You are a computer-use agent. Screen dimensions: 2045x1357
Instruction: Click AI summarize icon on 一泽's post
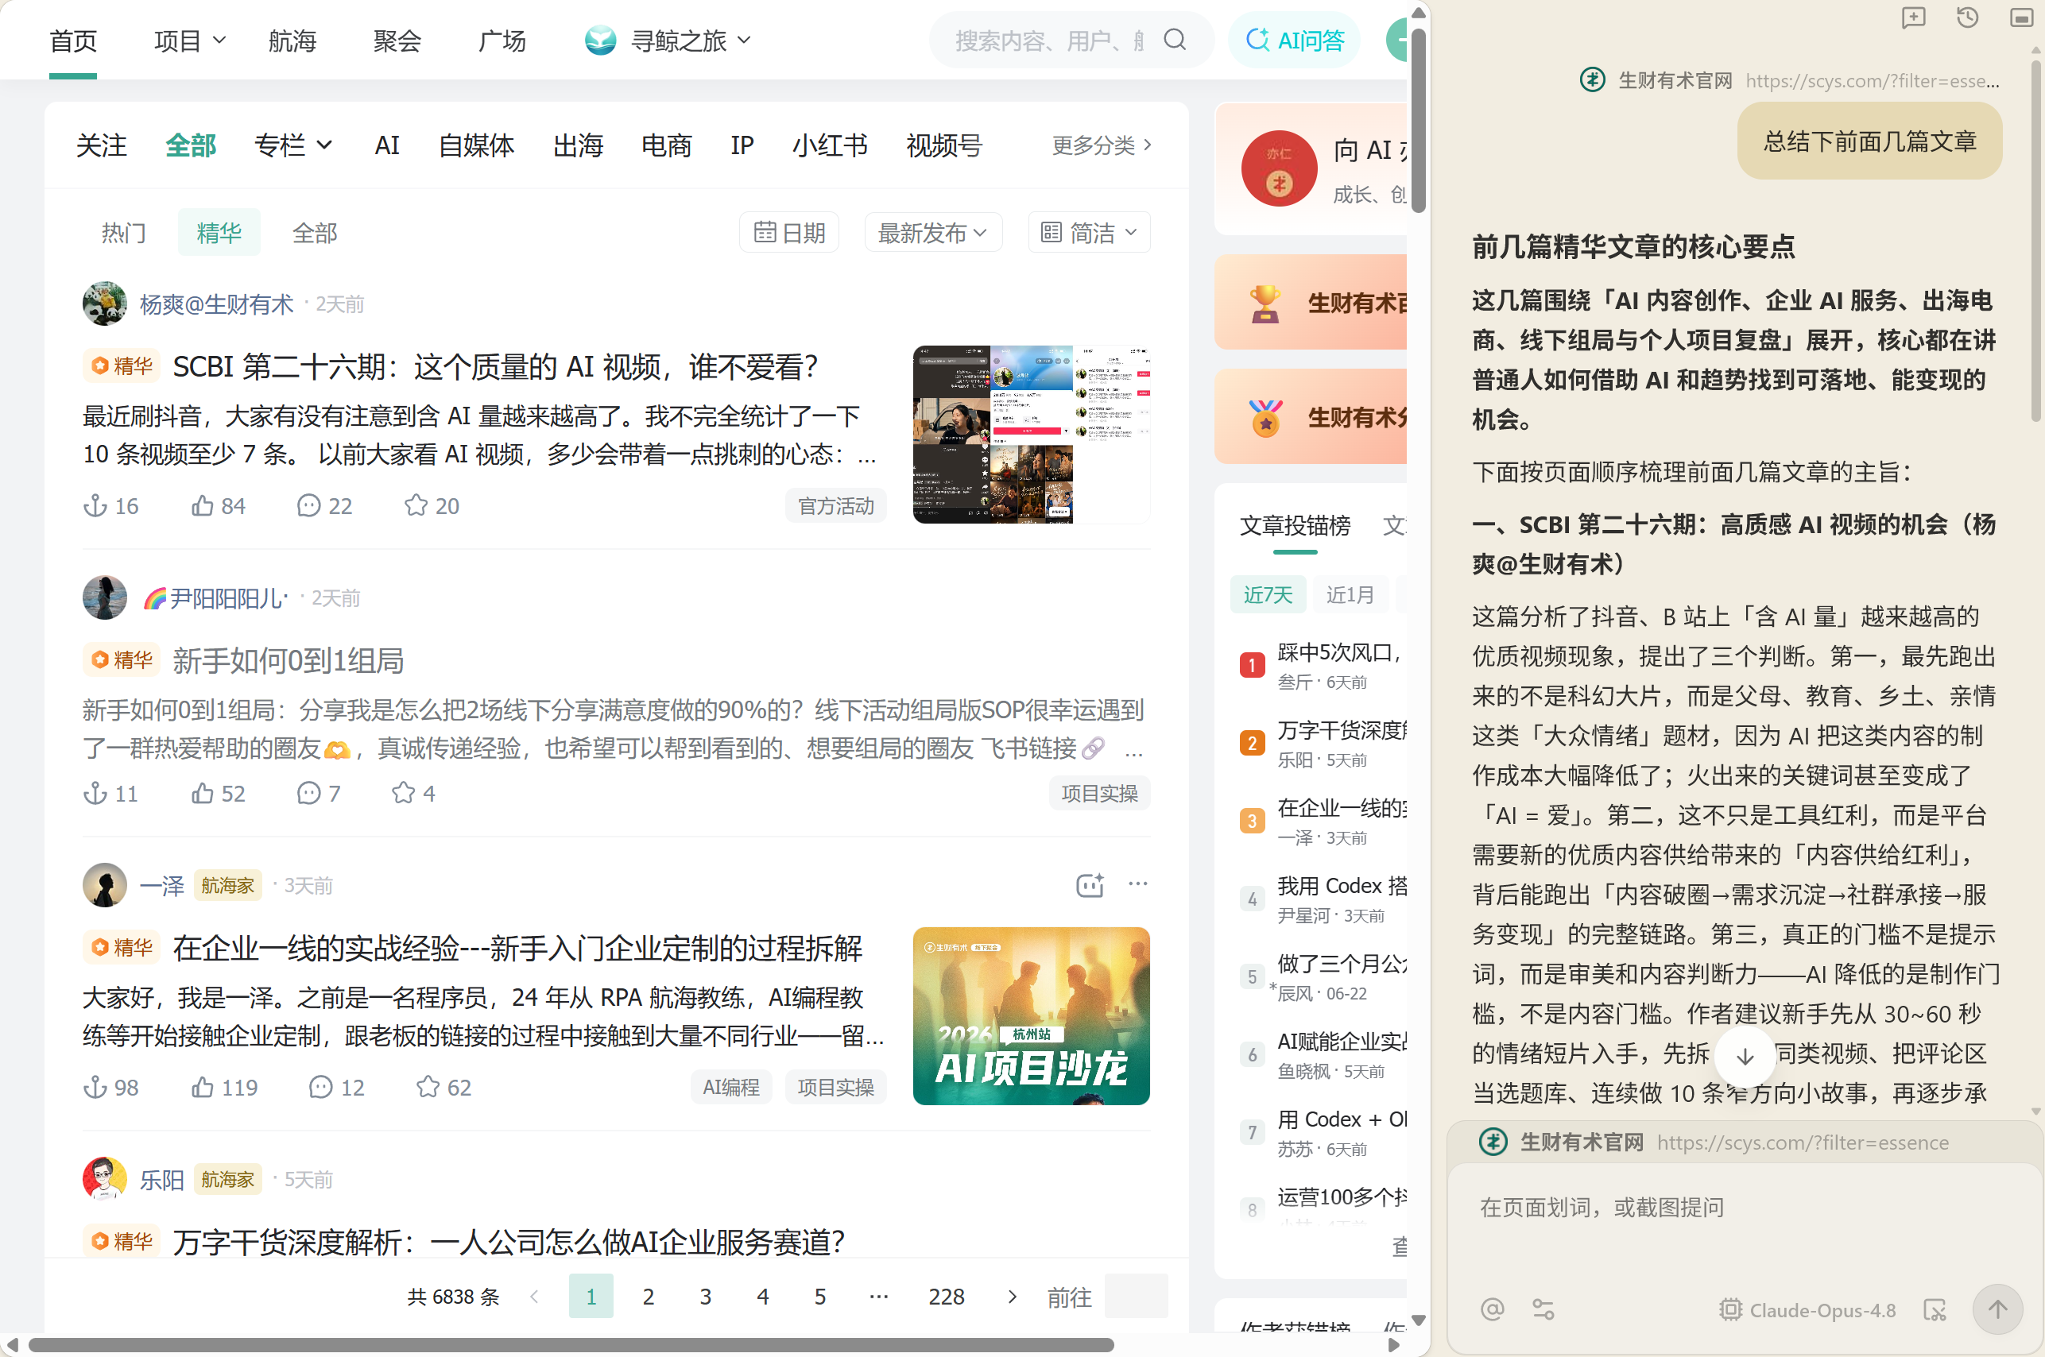(1090, 884)
